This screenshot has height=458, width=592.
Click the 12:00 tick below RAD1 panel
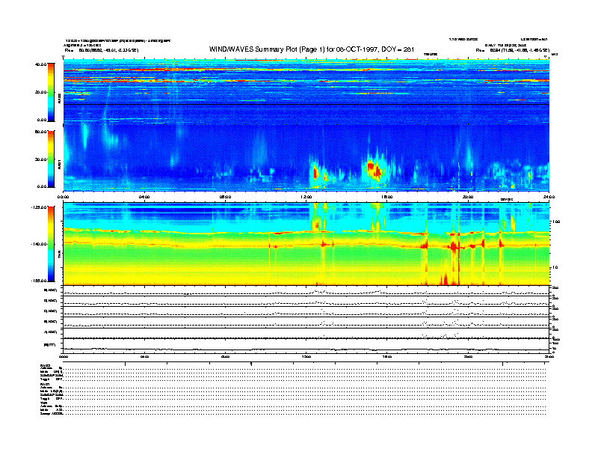click(306, 197)
